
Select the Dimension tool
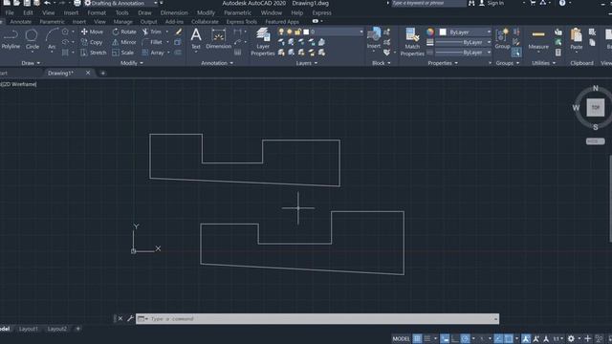coord(219,38)
